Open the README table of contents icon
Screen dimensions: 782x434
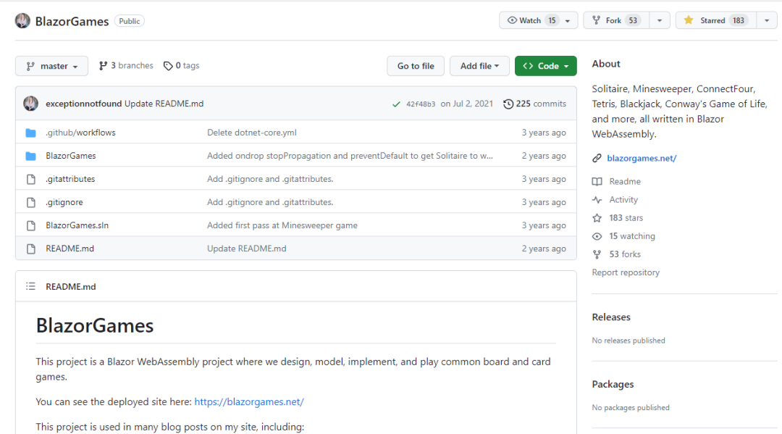pyautogui.click(x=30, y=286)
